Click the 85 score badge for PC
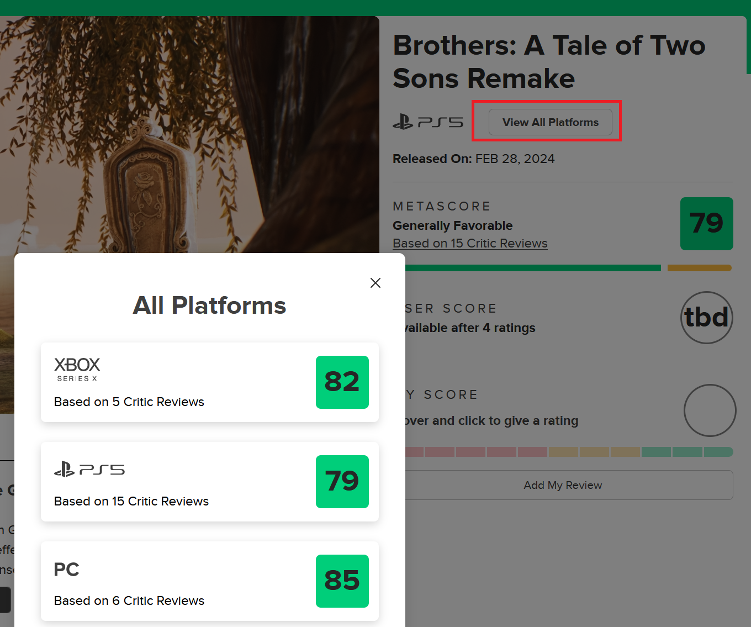This screenshot has height=627, width=751. (x=342, y=581)
